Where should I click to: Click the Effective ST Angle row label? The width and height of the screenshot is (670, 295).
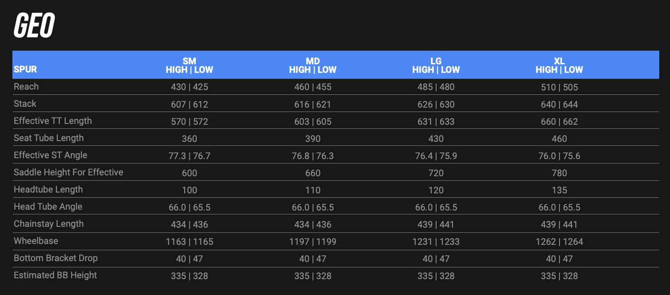(x=50, y=155)
